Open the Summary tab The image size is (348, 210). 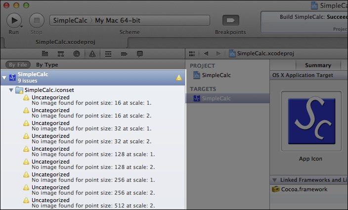318,65
